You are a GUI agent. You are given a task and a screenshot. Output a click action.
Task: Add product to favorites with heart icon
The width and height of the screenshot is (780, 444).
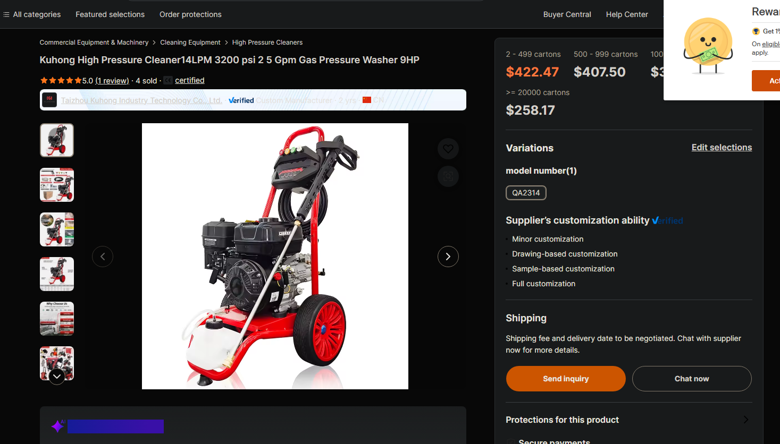[448, 149]
